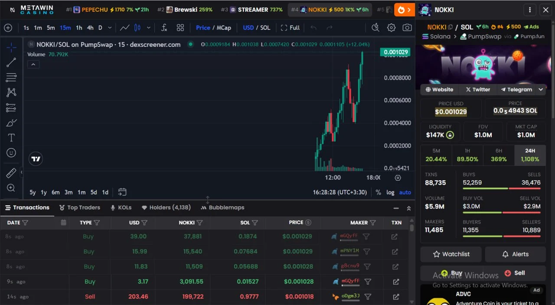
Task: Open trending token #1 PEPECHU
Action: [107, 10]
